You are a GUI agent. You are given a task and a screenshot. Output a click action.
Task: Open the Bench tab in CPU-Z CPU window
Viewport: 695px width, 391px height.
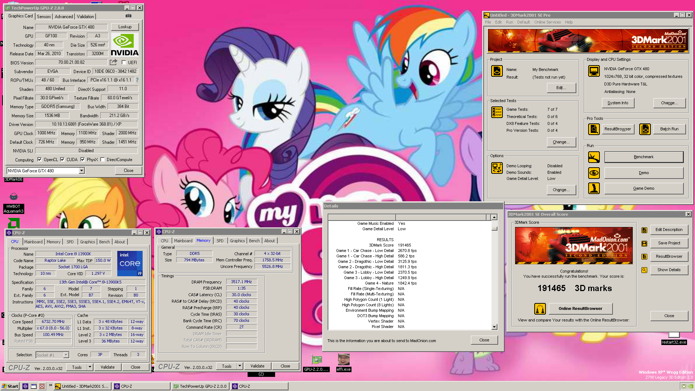[105, 242]
